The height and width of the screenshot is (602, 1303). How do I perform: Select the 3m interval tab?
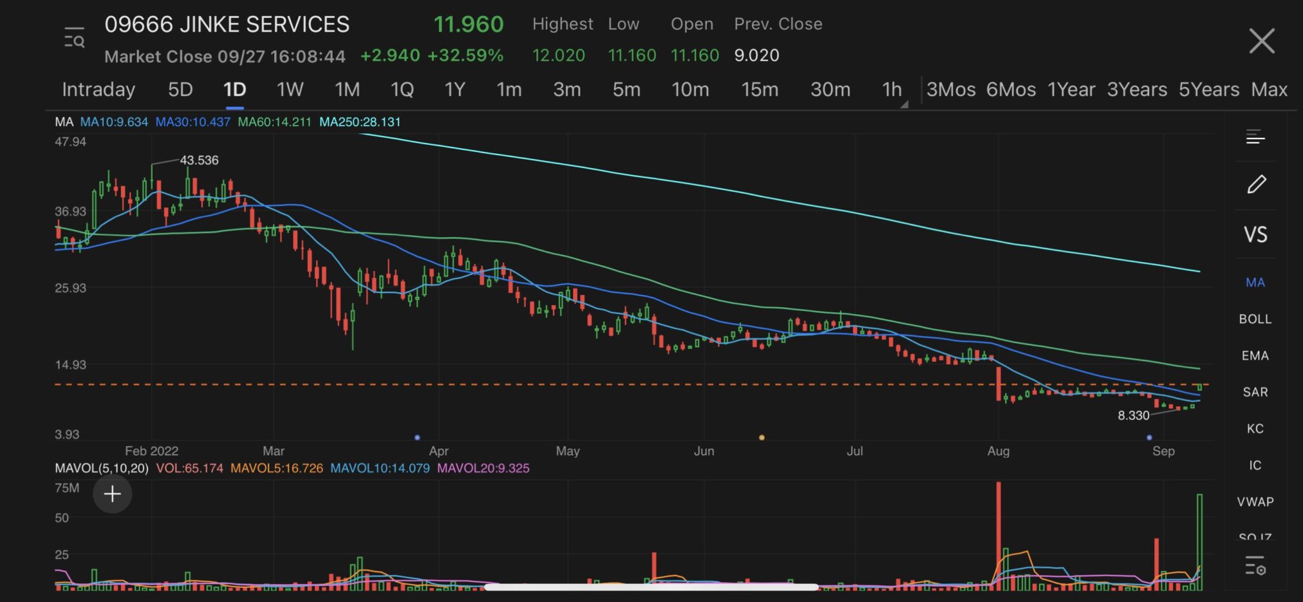tap(567, 90)
